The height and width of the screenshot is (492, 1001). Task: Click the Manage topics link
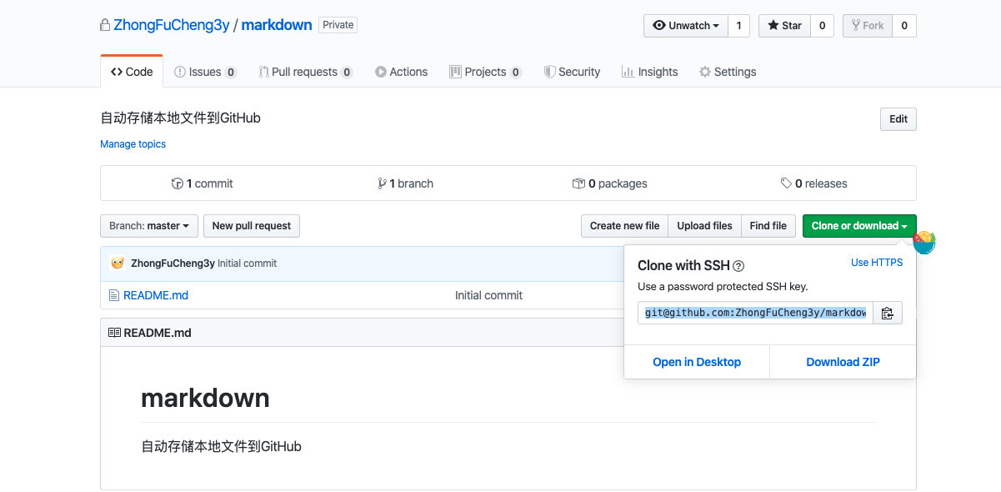133,144
